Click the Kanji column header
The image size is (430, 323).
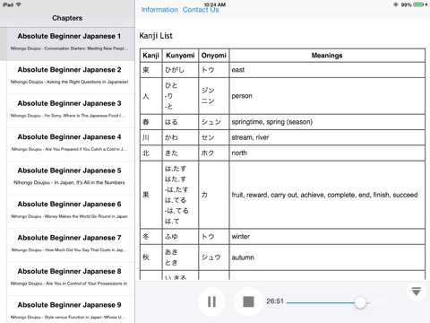[151, 56]
